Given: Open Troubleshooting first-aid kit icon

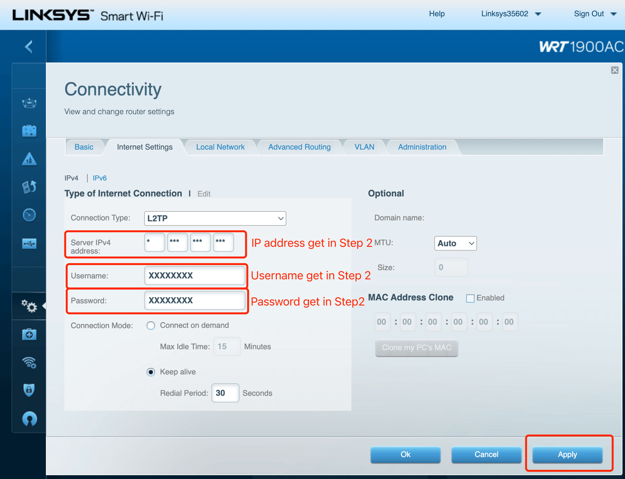Looking at the screenshot, I should coord(29,334).
